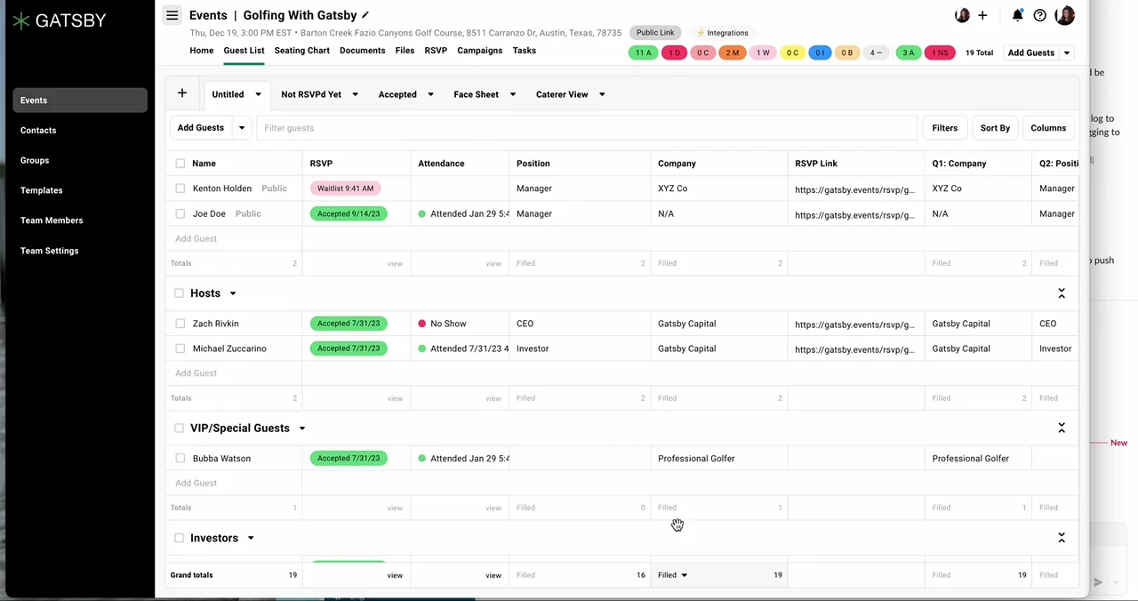The image size is (1138, 601).
Task: Select the Hosts group checkbox
Action: tap(180, 293)
